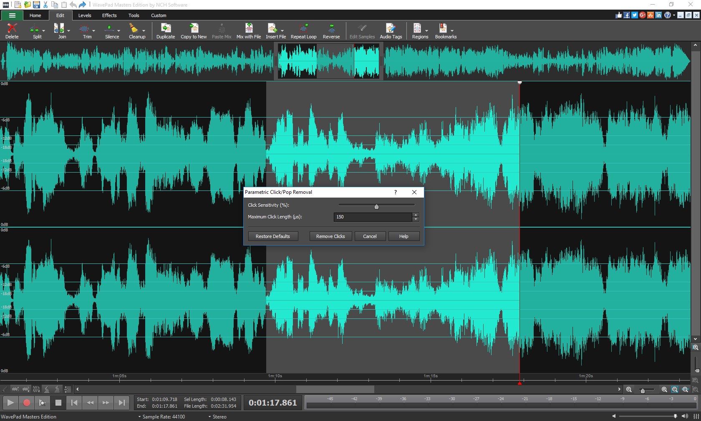The height and width of the screenshot is (421, 701).
Task: Open the Stereo channel dropdown
Action: pos(217,417)
